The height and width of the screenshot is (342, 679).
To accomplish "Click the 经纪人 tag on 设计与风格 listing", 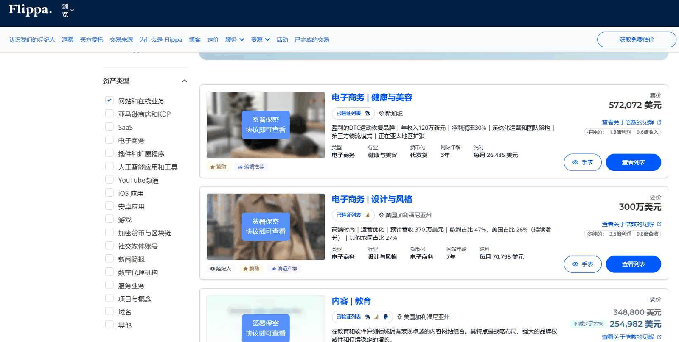I will point(221,269).
